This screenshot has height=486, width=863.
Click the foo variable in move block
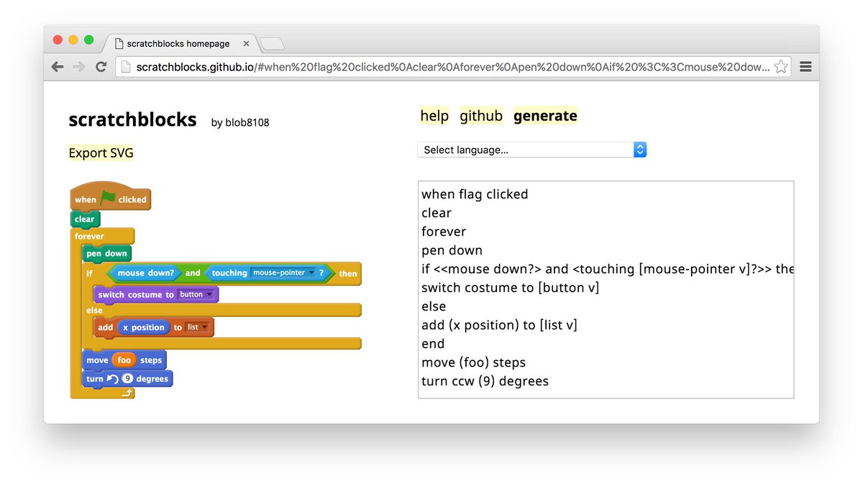click(124, 360)
